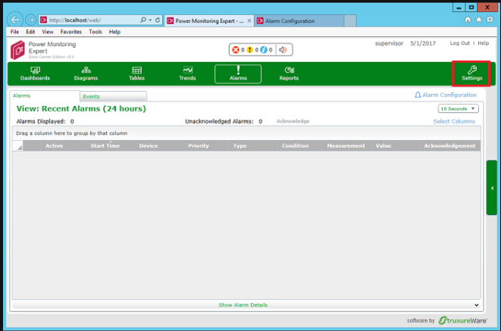This screenshot has height=331, width=501.
Task: Open the 10 Seconds refresh dropdown
Action: point(458,108)
